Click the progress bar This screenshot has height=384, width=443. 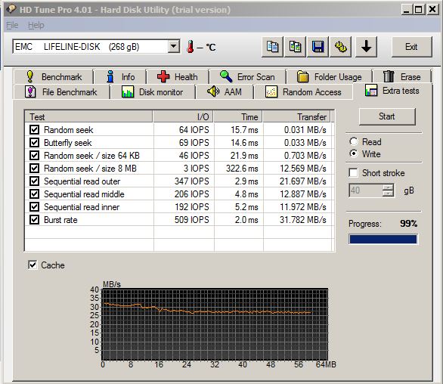point(383,240)
